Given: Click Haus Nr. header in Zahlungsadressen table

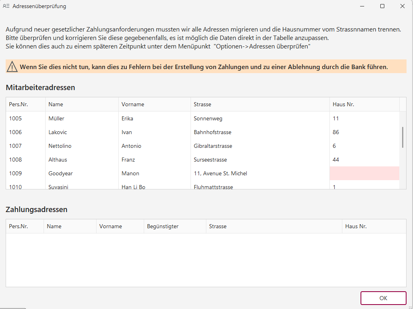Looking at the screenshot, I should pos(356,226).
